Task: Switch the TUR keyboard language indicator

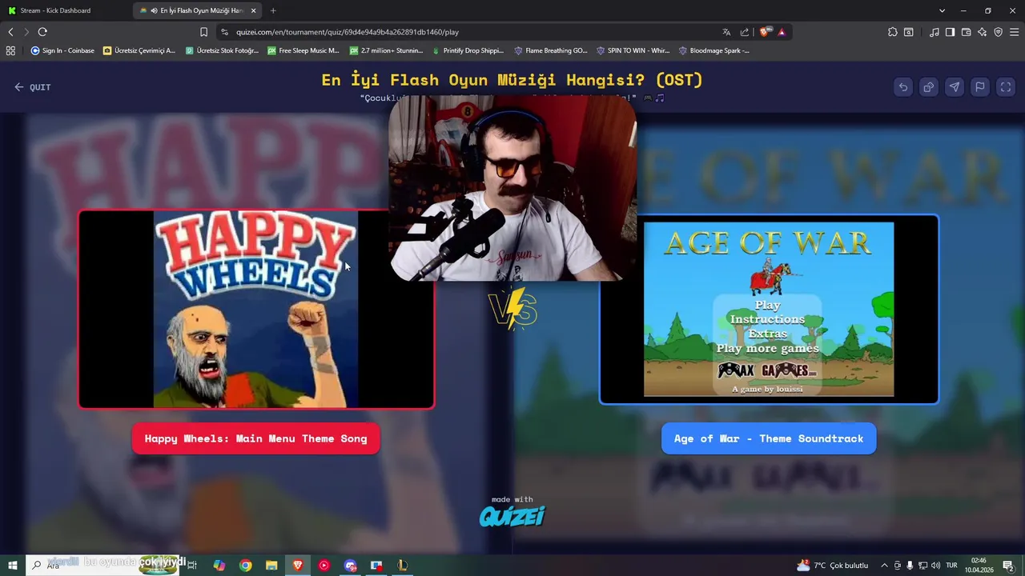Action: tap(952, 566)
